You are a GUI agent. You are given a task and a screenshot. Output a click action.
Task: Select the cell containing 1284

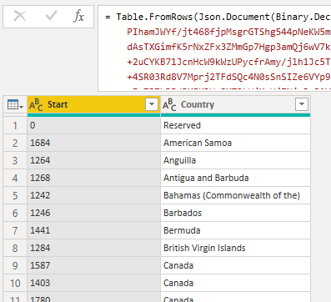94,248
